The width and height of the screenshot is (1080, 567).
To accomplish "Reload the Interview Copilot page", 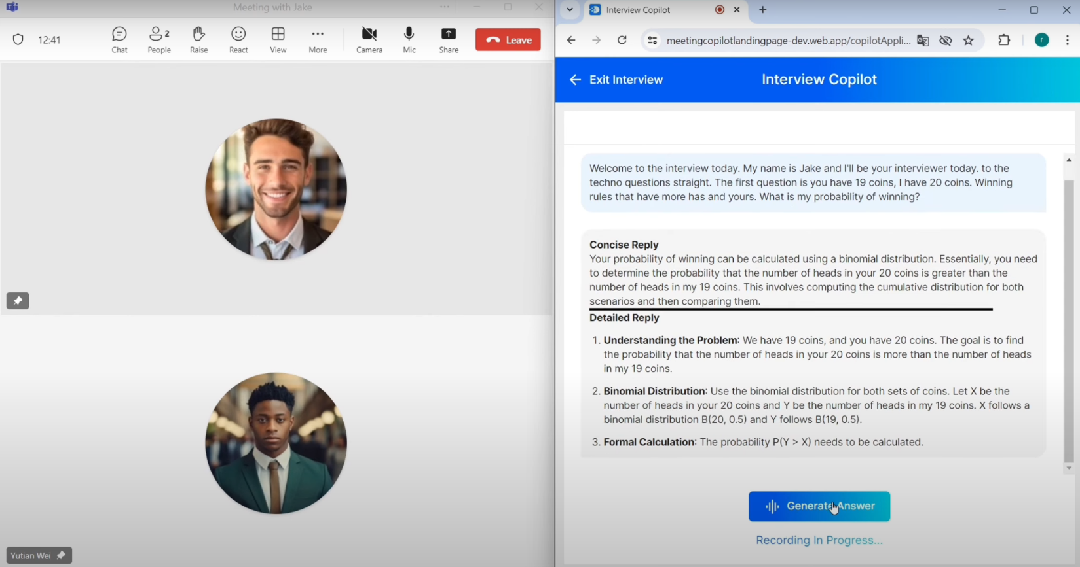I will (x=622, y=41).
